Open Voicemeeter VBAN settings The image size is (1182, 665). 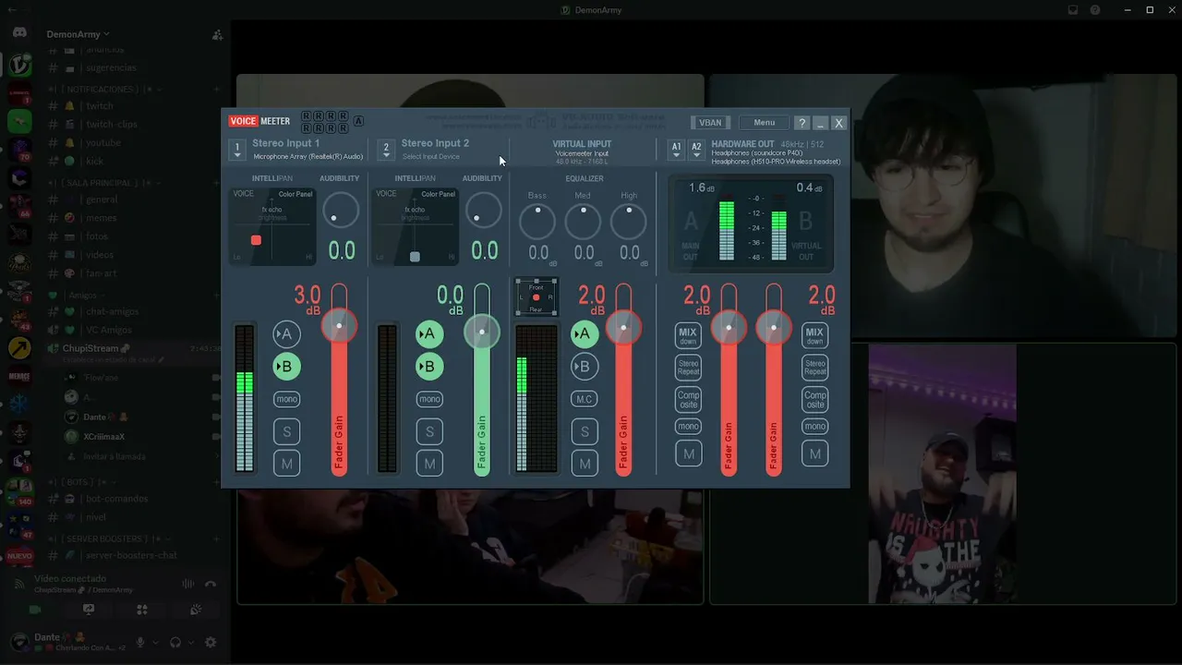pyautogui.click(x=710, y=122)
